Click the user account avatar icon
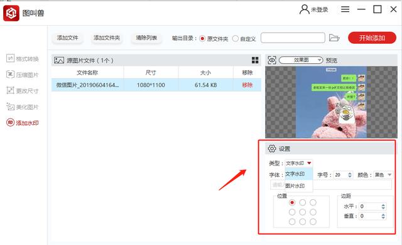This screenshot has height=245, width=402. pos(304,9)
